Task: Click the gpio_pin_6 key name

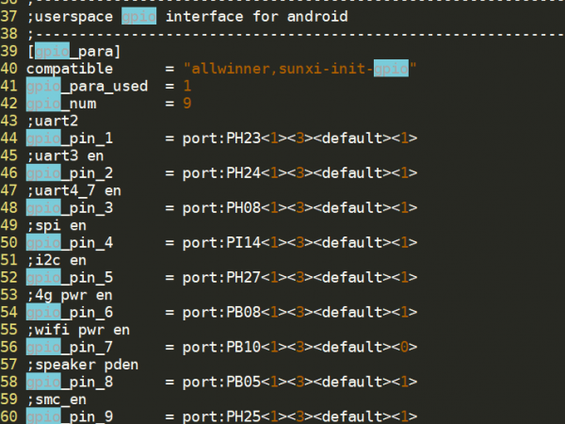Action: [70, 313]
